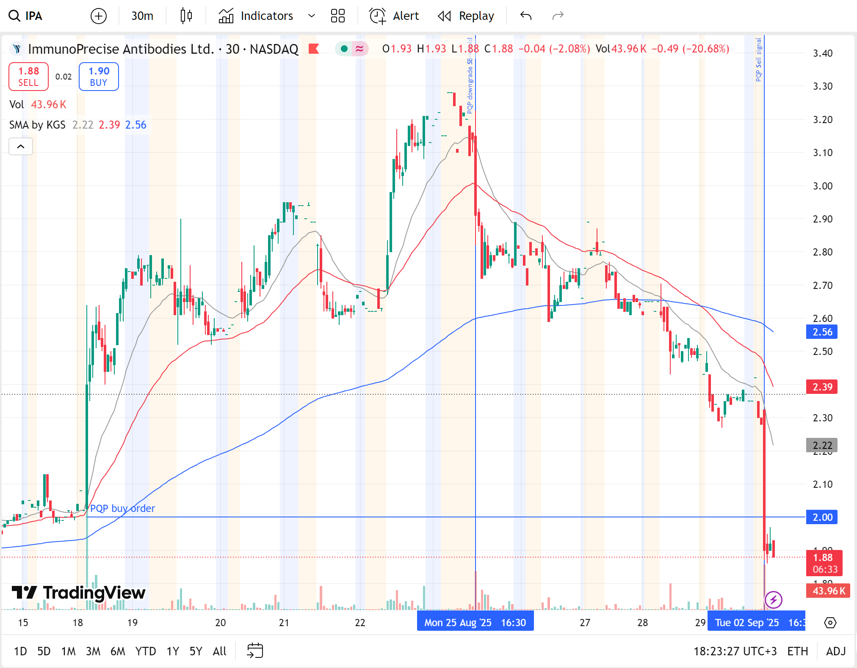Image resolution: width=857 pixels, height=668 pixels.
Task: Click the red flag color marker
Action: click(x=314, y=49)
